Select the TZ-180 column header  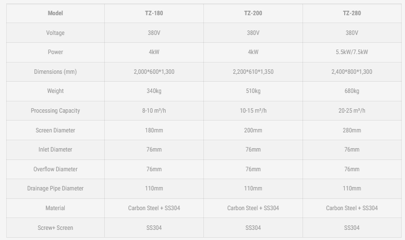154,13
